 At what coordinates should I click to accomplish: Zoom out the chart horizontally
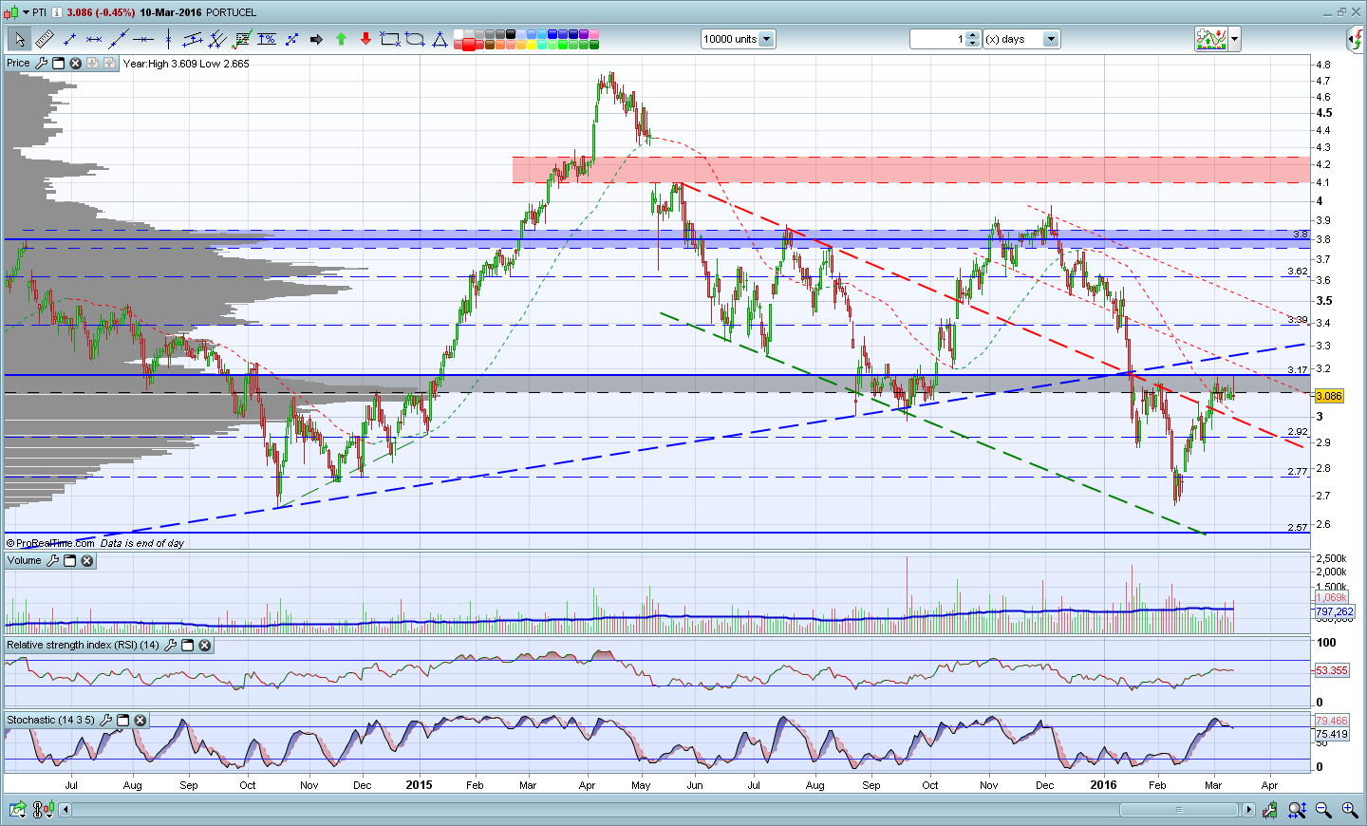pyautogui.click(x=1323, y=810)
